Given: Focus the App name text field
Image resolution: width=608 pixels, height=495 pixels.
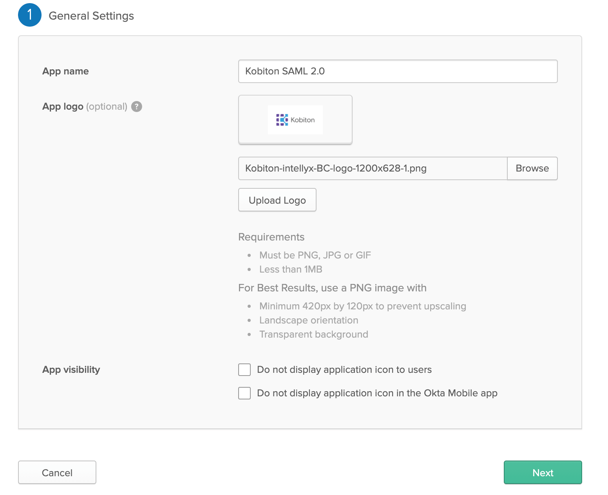Looking at the screenshot, I should point(398,71).
